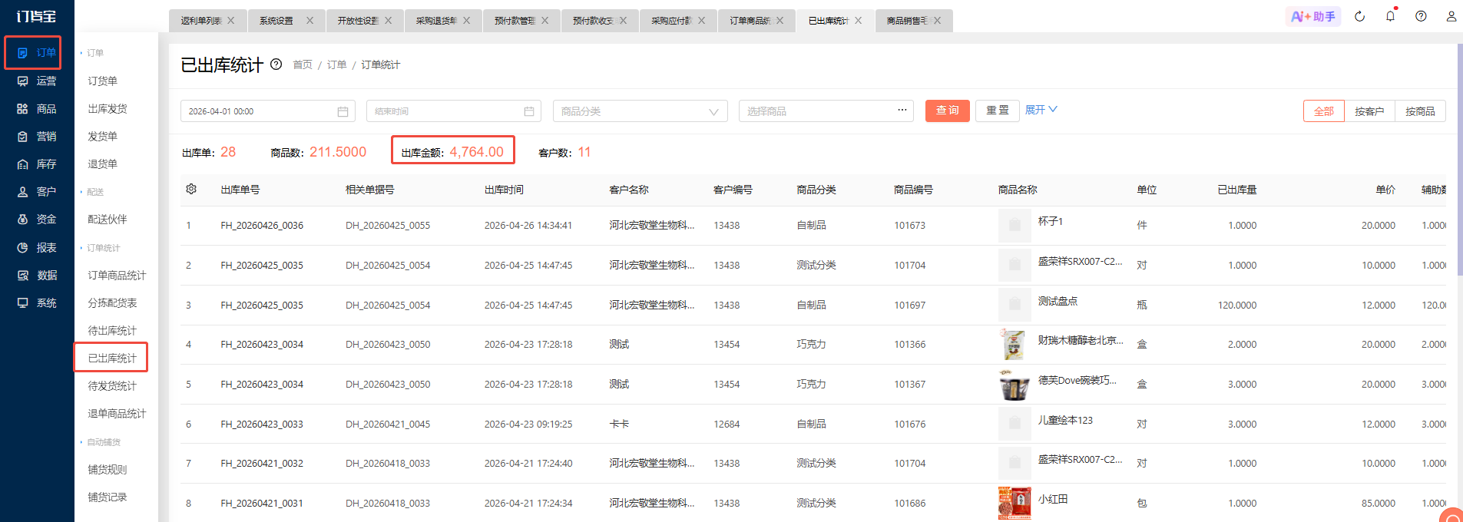Open calendar icon in start time field
1463x522 pixels.
(x=343, y=111)
